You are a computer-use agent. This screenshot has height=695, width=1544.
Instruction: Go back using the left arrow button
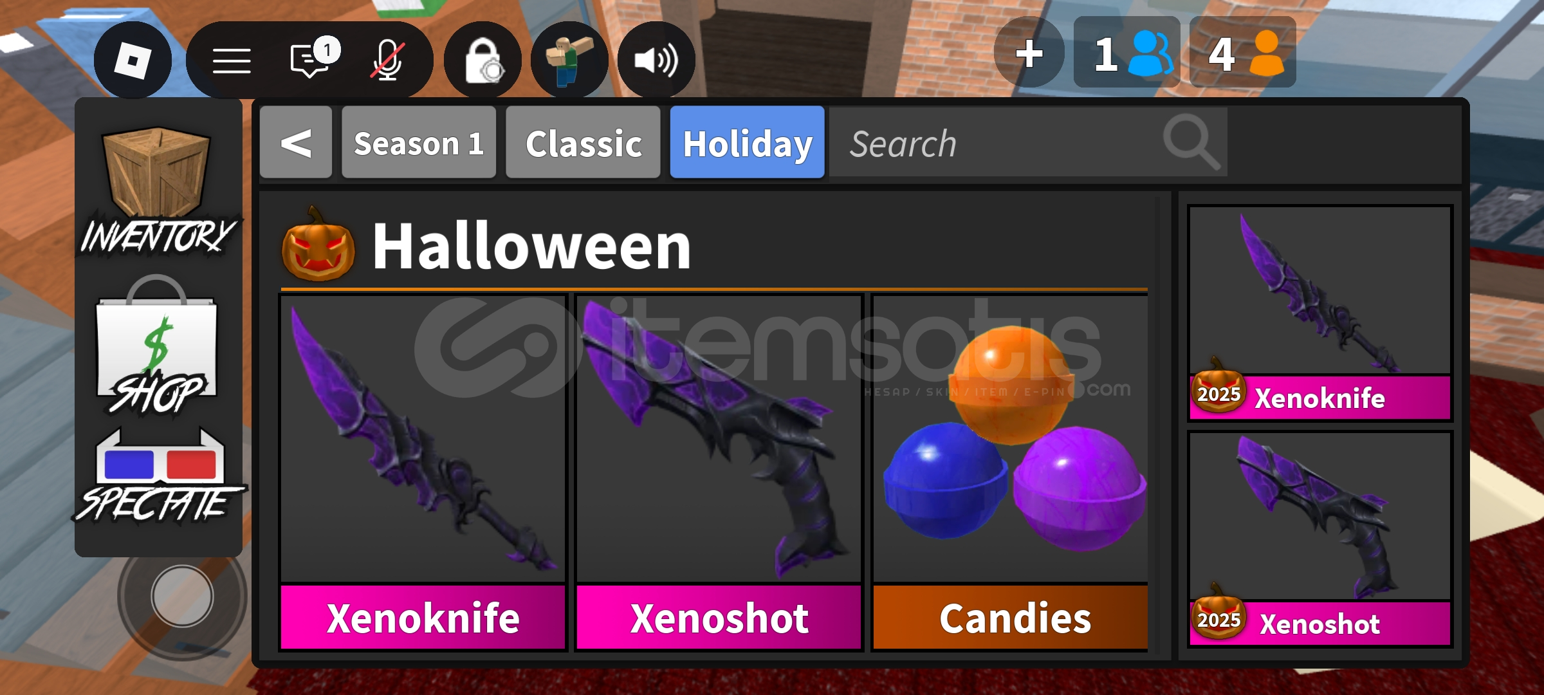click(x=296, y=142)
